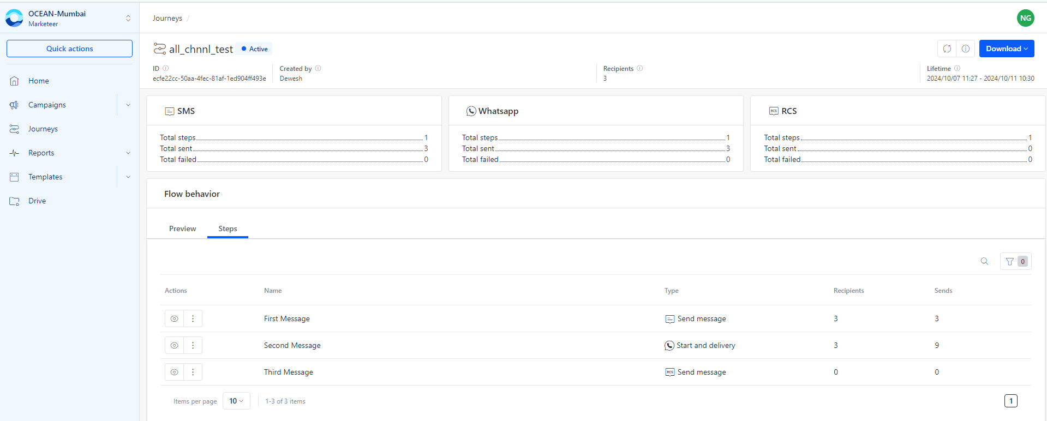Click the Reports pulse icon
This screenshot has height=421, width=1047.
[x=15, y=153]
